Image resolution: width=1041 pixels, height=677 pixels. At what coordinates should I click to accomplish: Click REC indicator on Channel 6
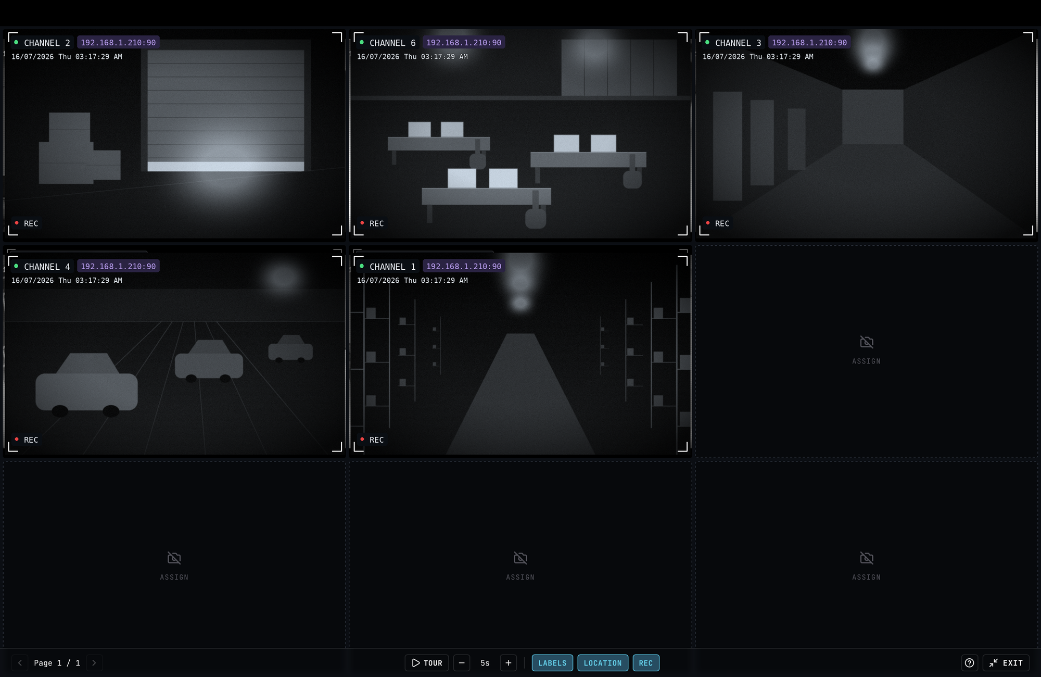click(x=372, y=223)
